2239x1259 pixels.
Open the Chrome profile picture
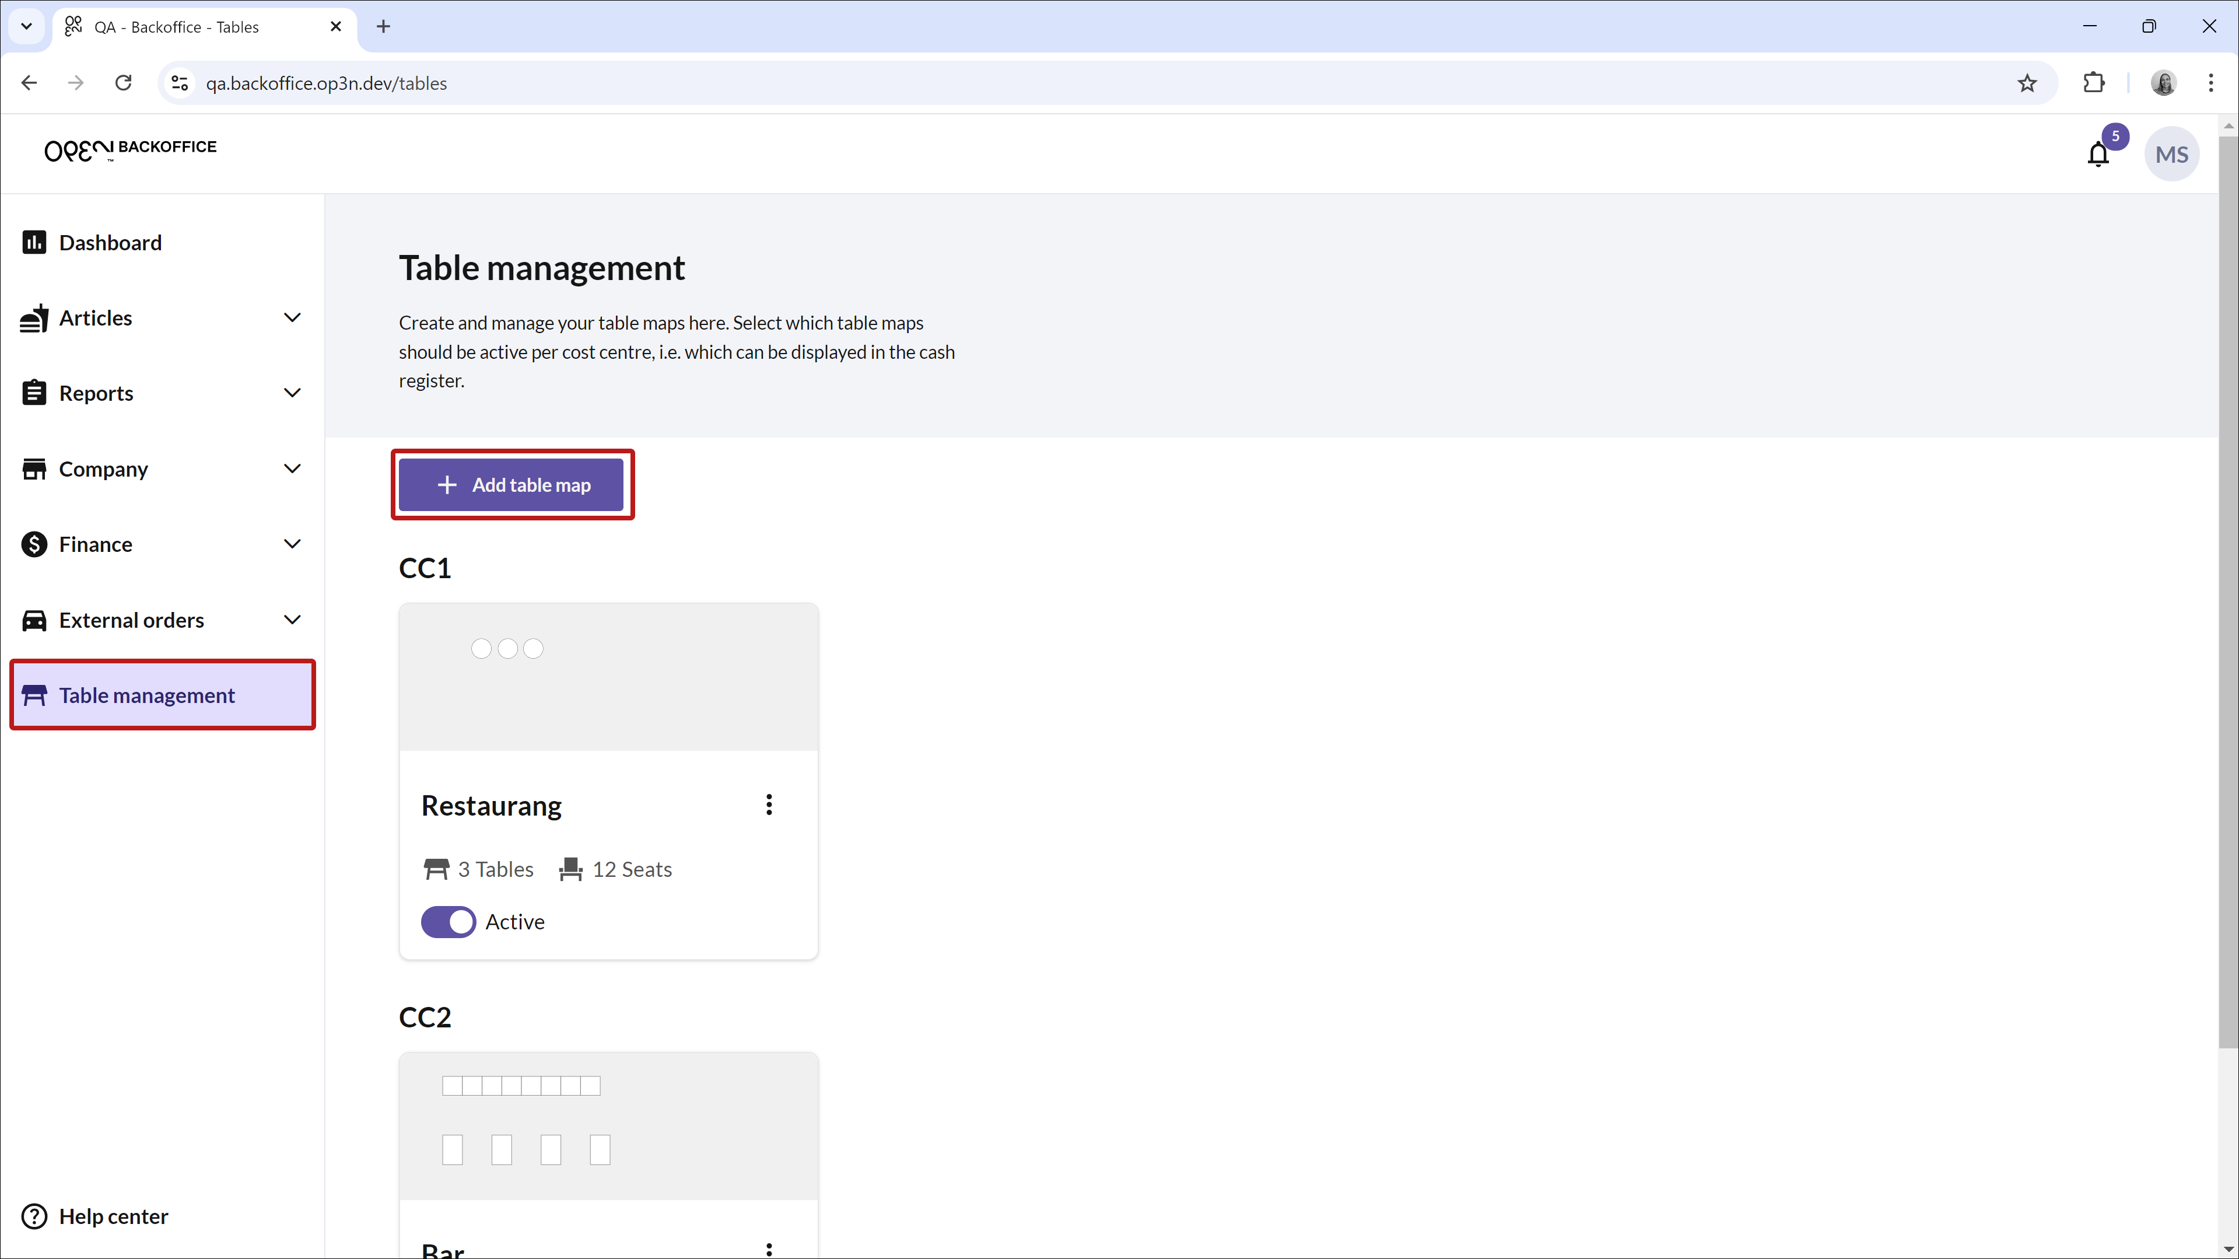click(x=2163, y=83)
